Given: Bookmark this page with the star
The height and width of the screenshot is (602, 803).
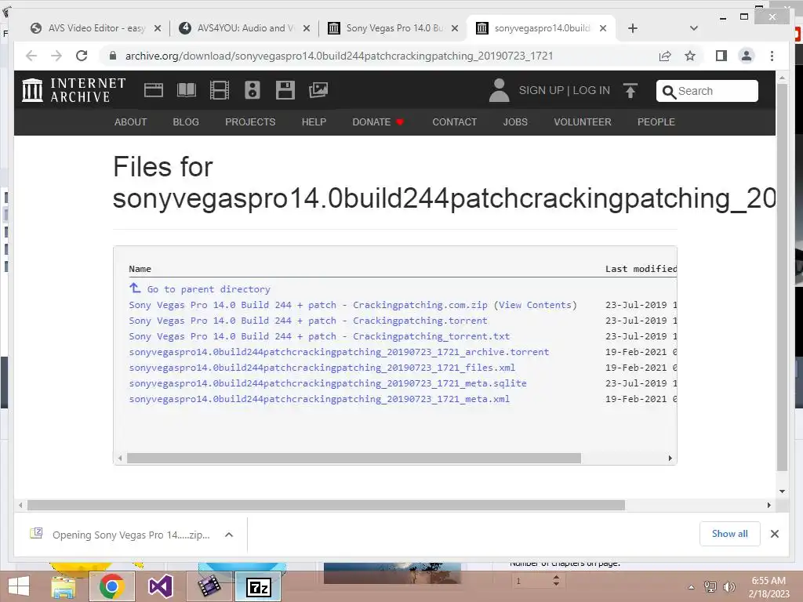Looking at the screenshot, I should point(690,56).
